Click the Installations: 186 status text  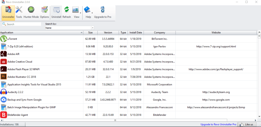coord(9,124)
